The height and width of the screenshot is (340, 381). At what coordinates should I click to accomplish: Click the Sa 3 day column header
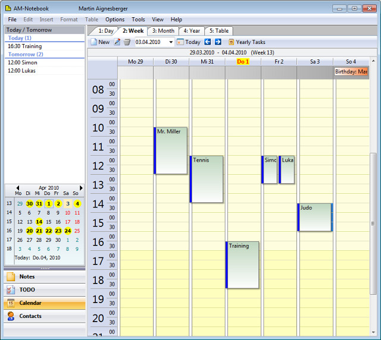pyautogui.click(x=315, y=62)
